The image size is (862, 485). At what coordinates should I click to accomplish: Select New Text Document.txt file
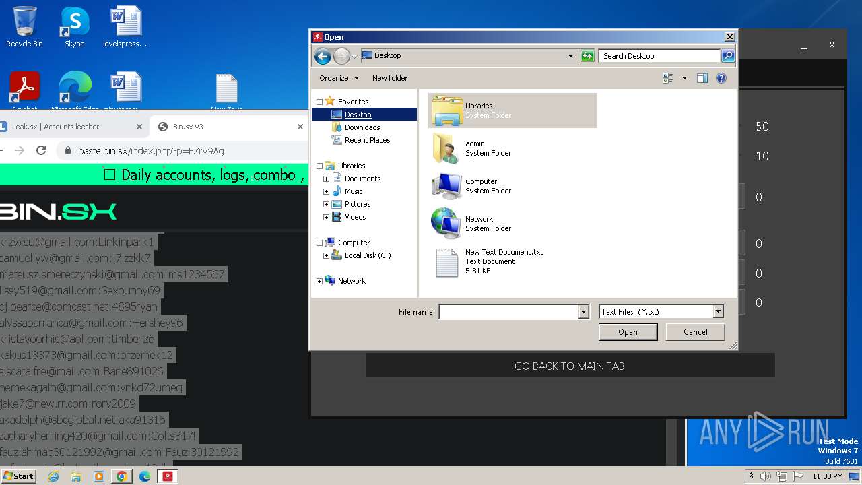512,261
